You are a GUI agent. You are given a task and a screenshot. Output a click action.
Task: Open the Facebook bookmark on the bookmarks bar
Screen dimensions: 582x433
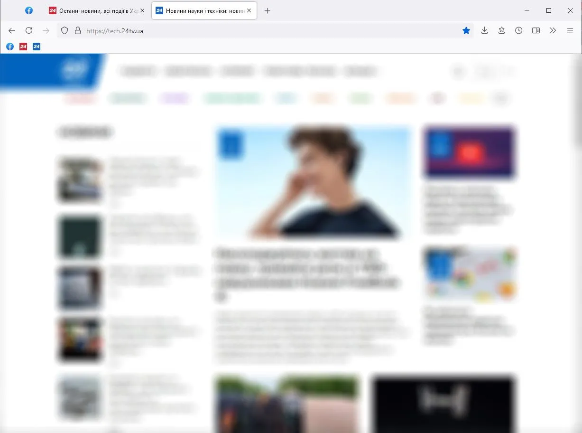pyautogui.click(x=9, y=46)
